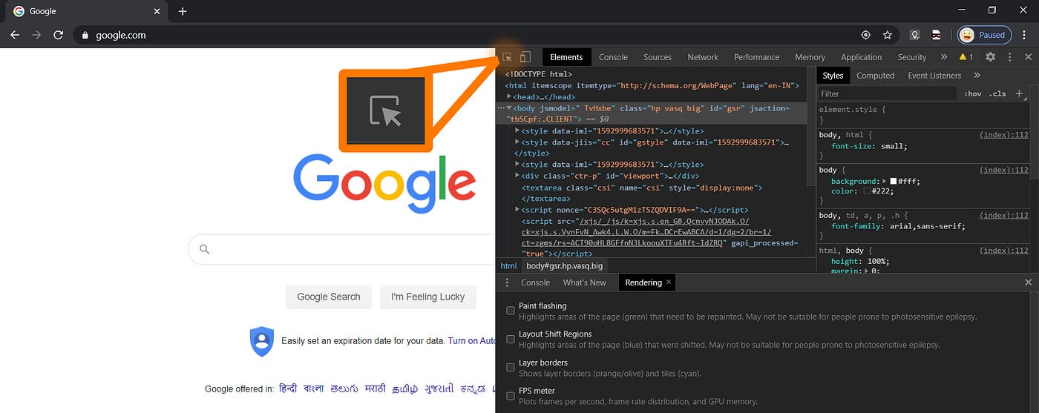The height and width of the screenshot is (413, 1039).
Task: Toggle the device toolbar icon in DevTools
Action: [525, 57]
